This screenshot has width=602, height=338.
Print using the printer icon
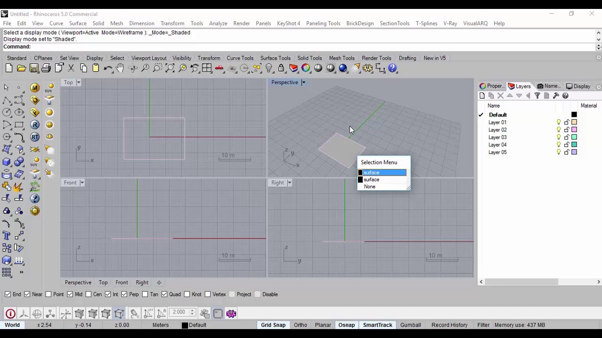click(46, 69)
